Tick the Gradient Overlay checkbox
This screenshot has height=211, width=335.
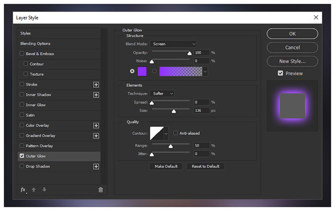pyautogui.click(x=22, y=135)
